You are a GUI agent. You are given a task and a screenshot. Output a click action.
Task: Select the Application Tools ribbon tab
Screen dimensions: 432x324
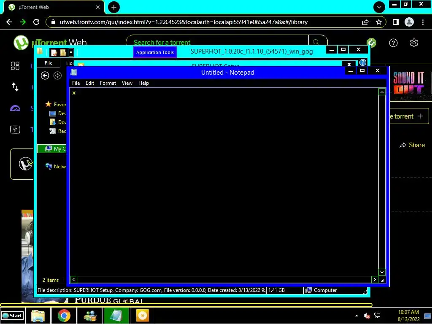(155, 52)
